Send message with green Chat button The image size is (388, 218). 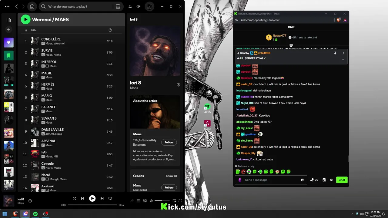tap(342, 180)
